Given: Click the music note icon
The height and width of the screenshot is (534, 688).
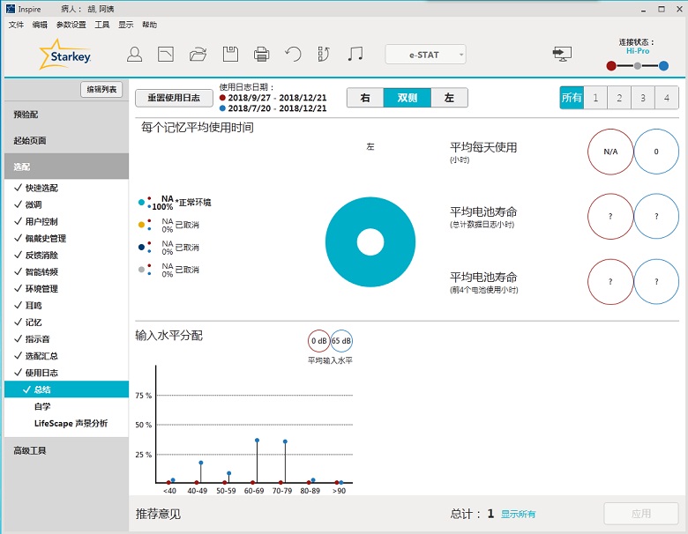Looking at the screenshot, I should tap(355, 55).
